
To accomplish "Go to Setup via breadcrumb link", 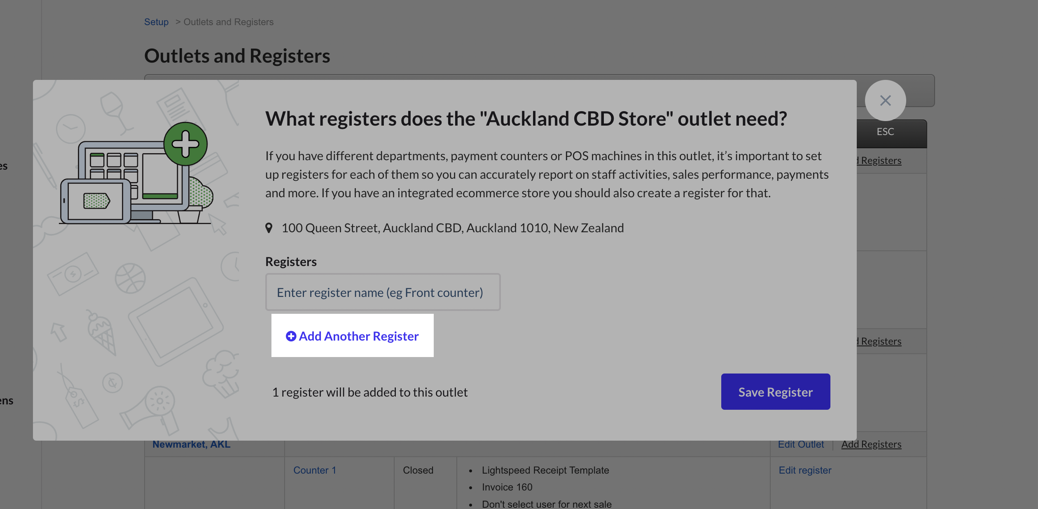I will point(156,22).
